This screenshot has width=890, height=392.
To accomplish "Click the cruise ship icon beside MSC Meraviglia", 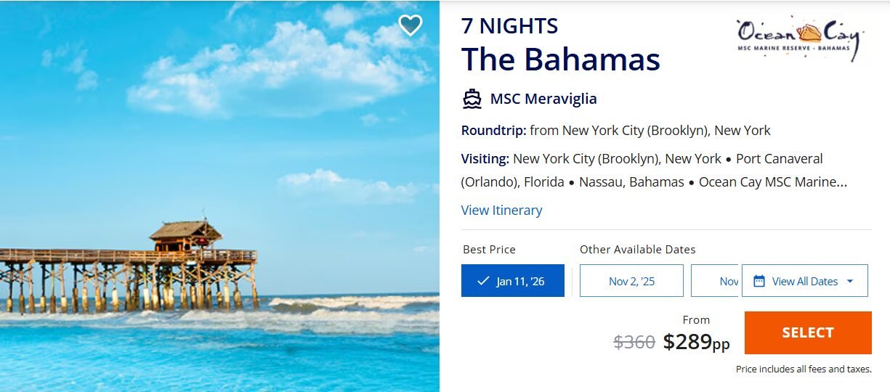I will [x=472, y=99].
